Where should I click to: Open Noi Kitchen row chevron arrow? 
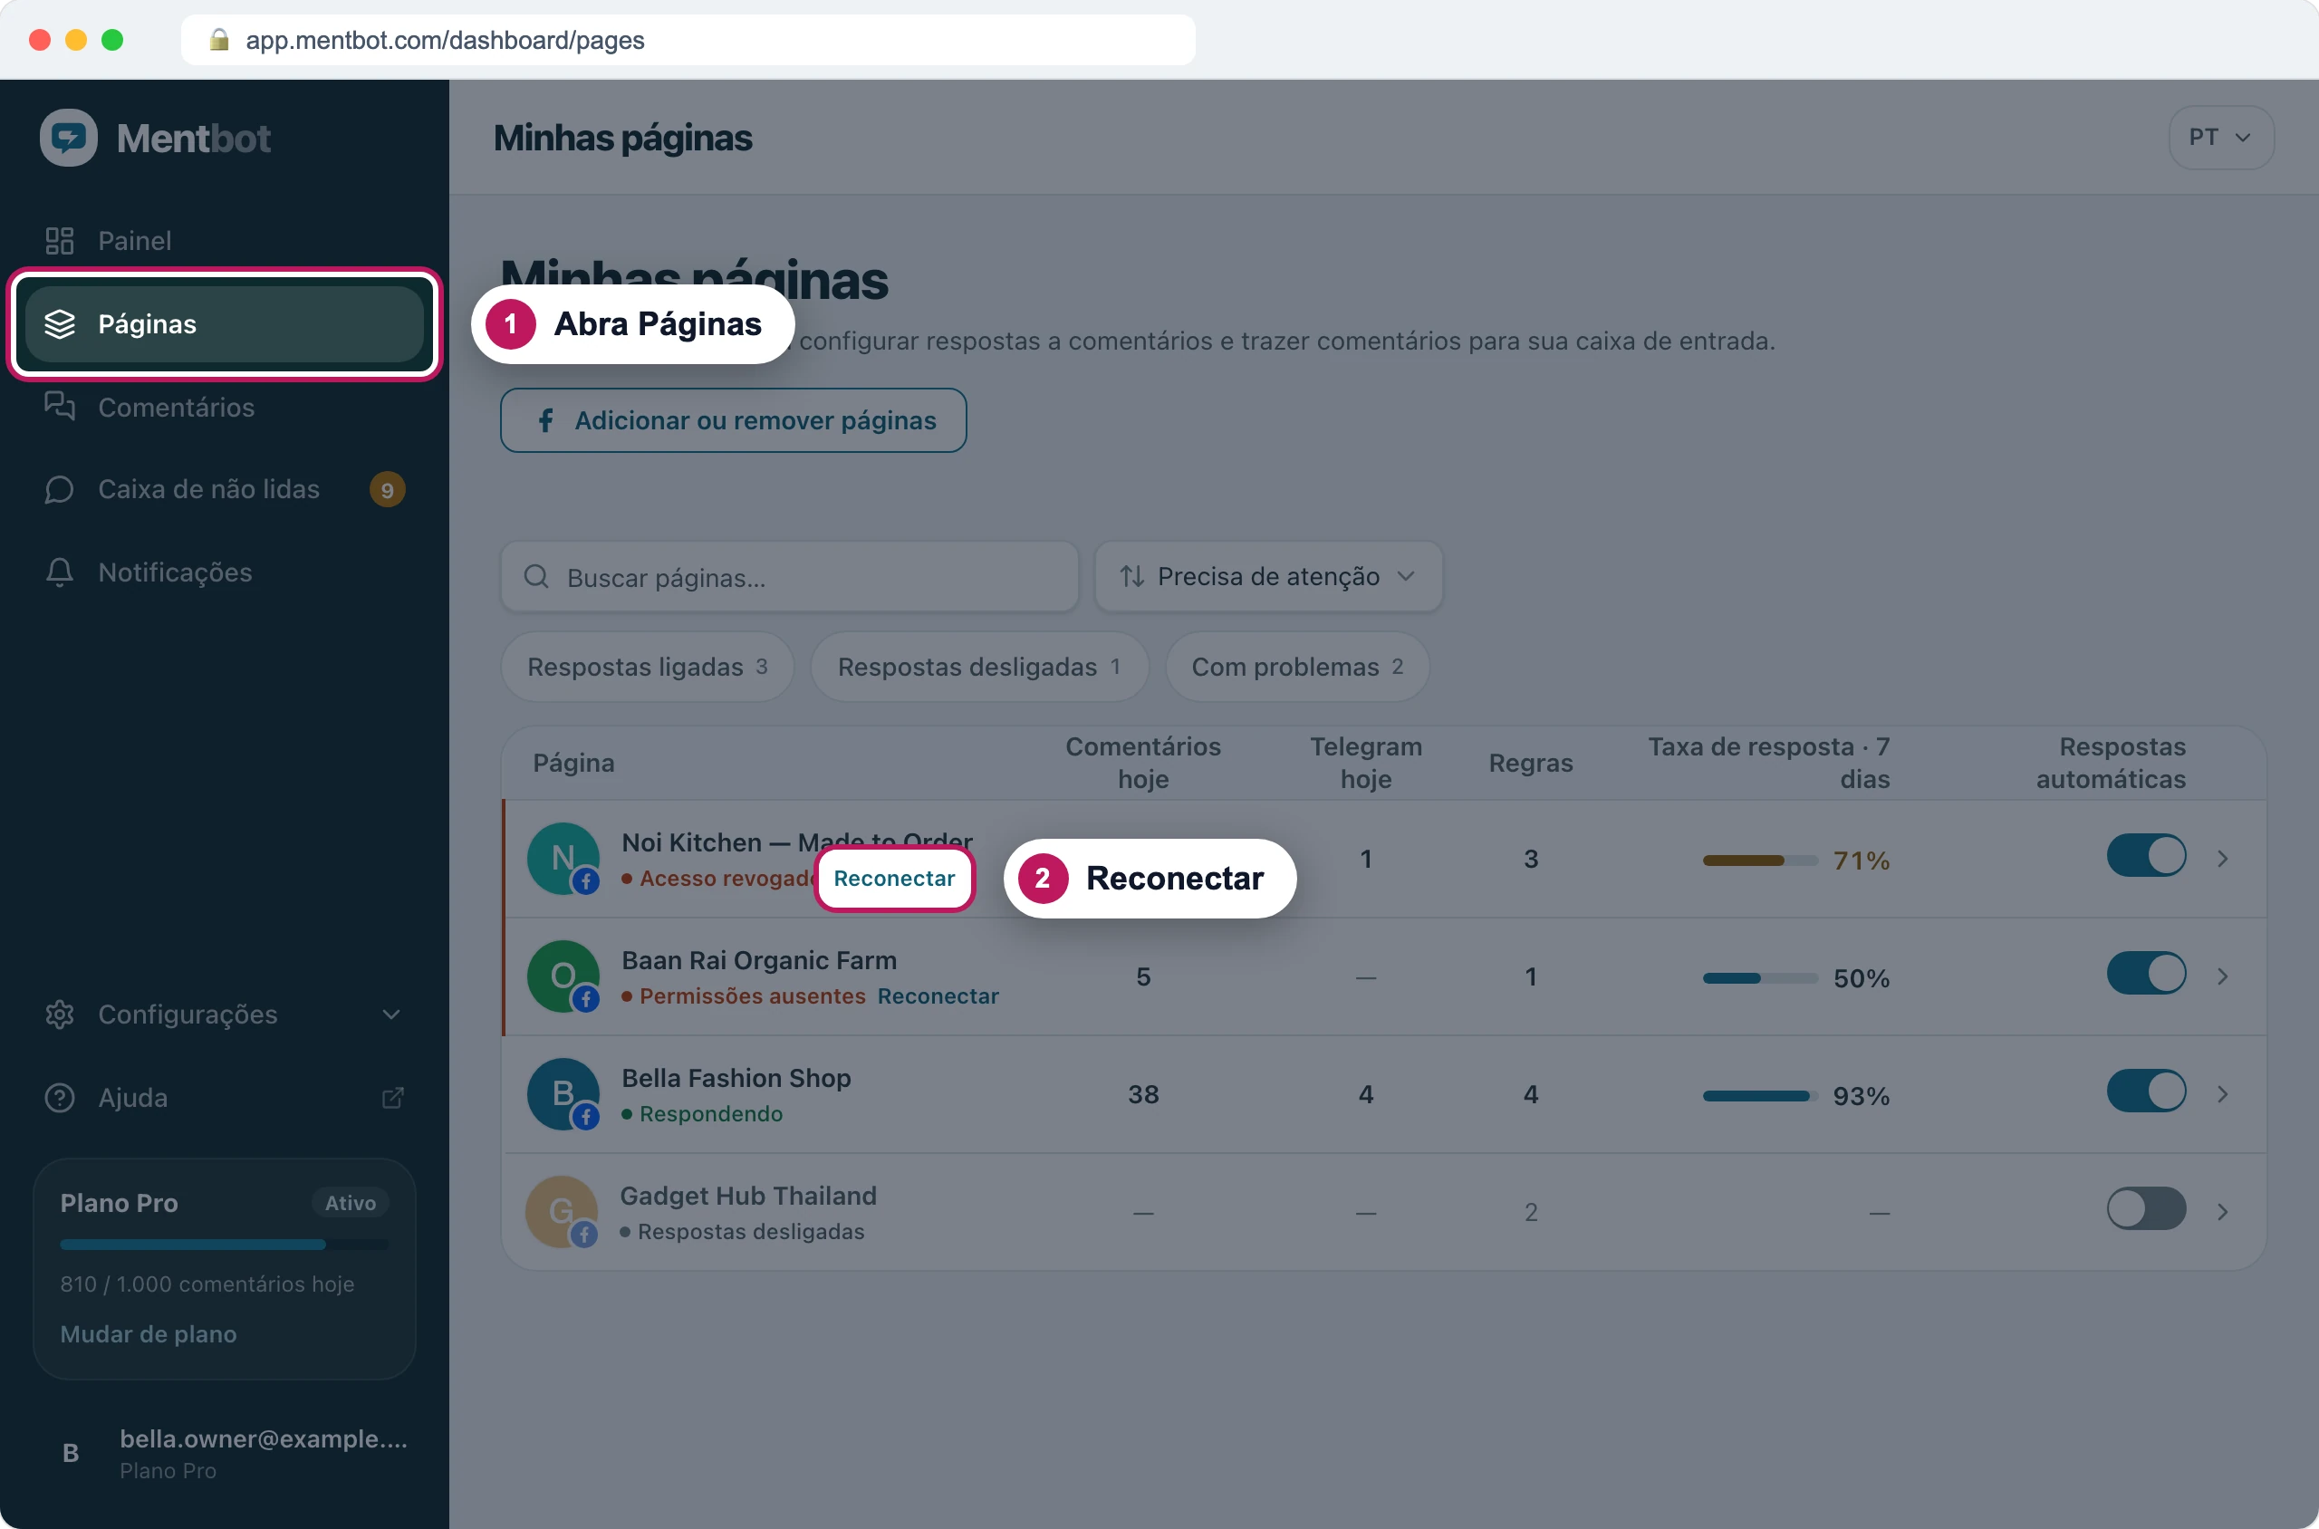pyautogui.click(x=2222, y=859)
